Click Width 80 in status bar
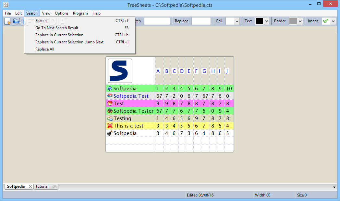Screen dimensions: 340x201 (x=262, y=195)
